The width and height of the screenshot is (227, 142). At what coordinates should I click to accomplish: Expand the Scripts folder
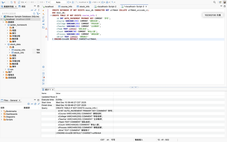coord(1,120)
